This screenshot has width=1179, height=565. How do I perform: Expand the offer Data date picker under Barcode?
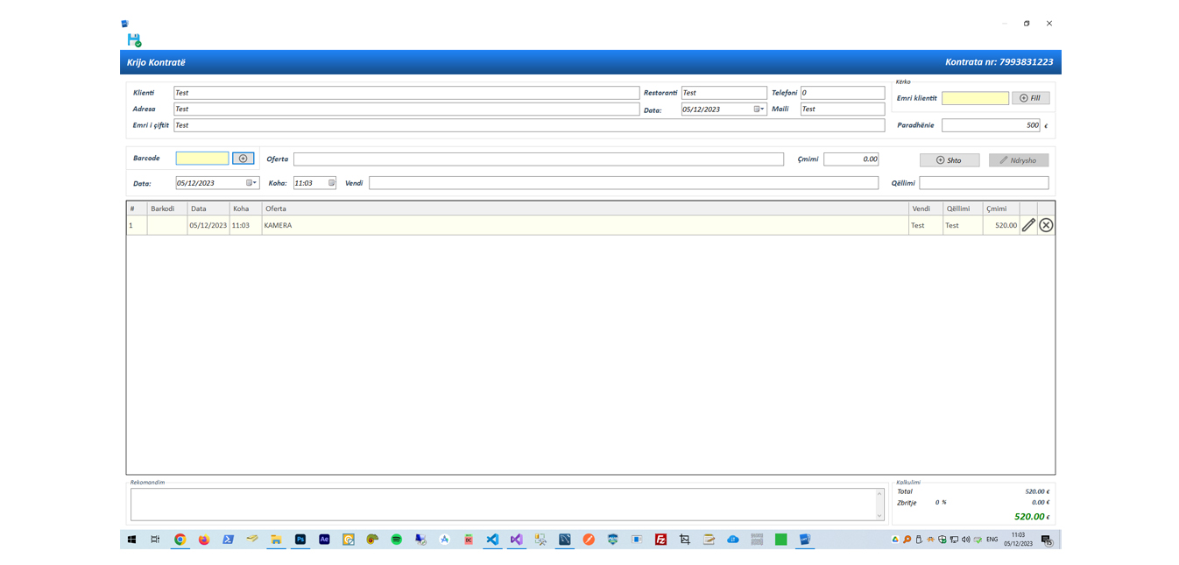pos(251,183)
